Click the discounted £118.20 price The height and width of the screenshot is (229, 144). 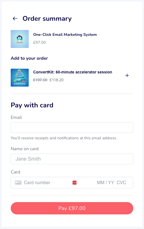coord(57,80)
